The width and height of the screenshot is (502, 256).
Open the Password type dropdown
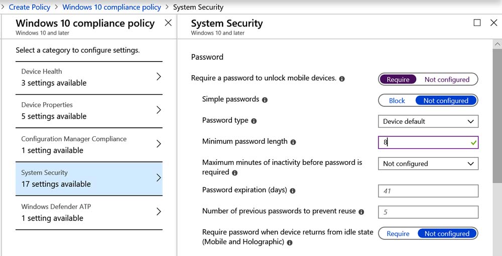[428, 121]
